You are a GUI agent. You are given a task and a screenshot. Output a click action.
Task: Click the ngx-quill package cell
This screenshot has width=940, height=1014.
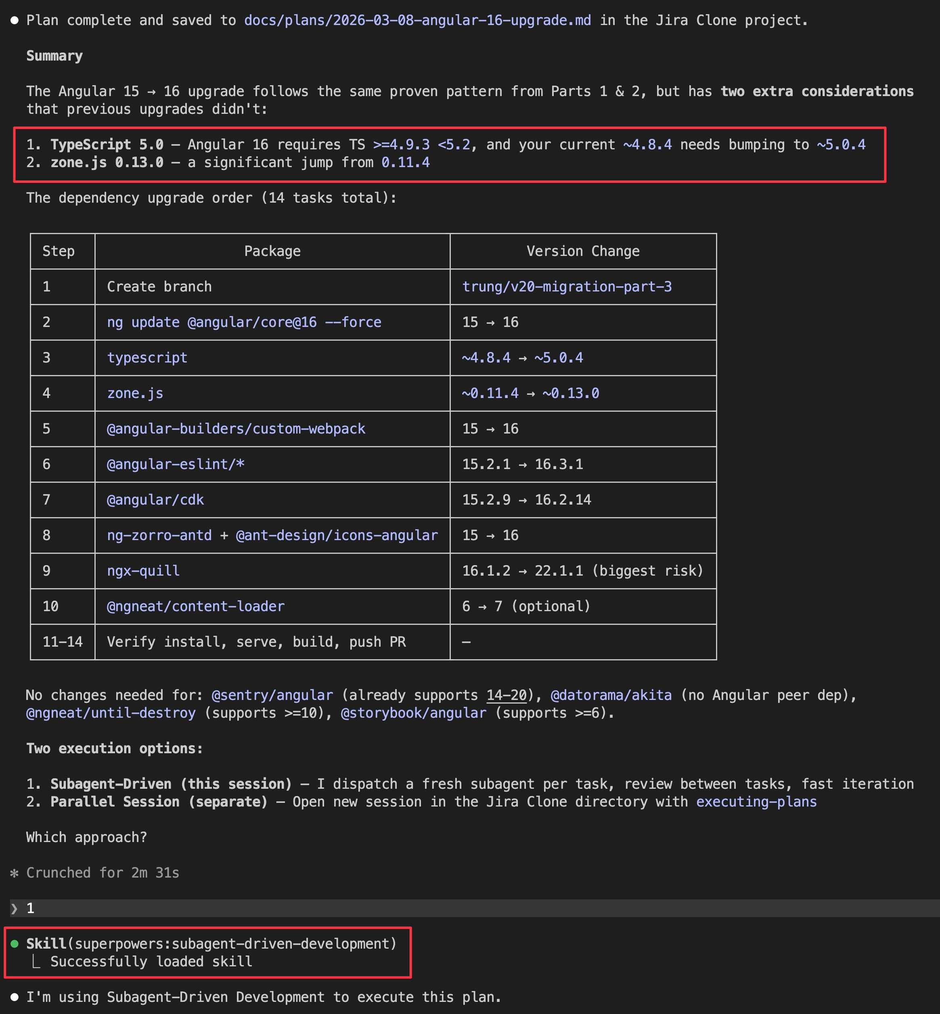point(143,571)
